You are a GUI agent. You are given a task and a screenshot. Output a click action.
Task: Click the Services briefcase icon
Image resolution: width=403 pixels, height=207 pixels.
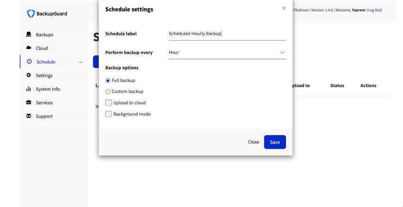pos(29,102)
